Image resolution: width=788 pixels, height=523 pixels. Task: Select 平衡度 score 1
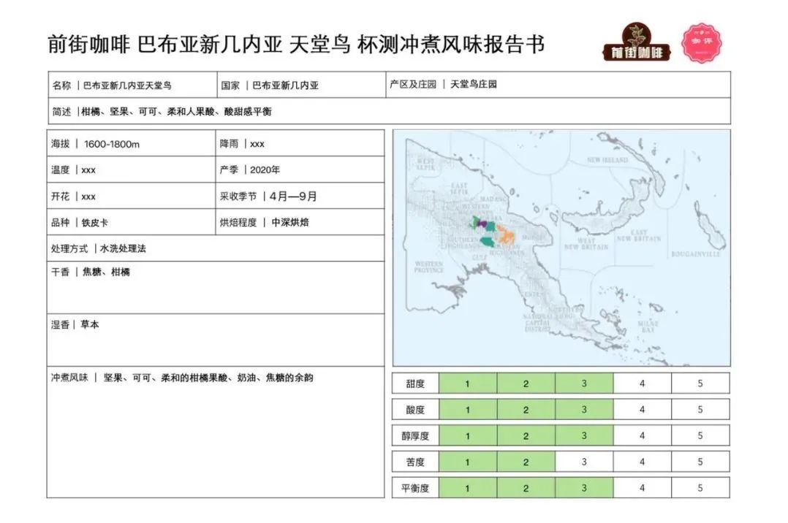468,488
